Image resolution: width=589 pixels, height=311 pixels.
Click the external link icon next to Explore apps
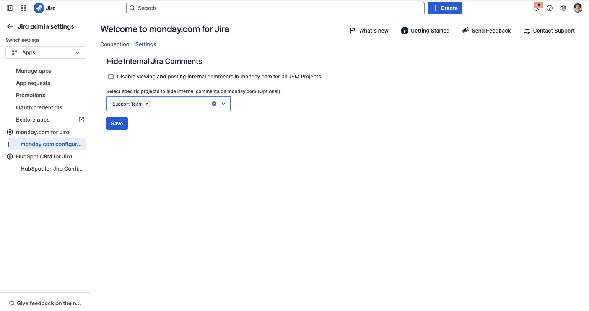[81, 120]
